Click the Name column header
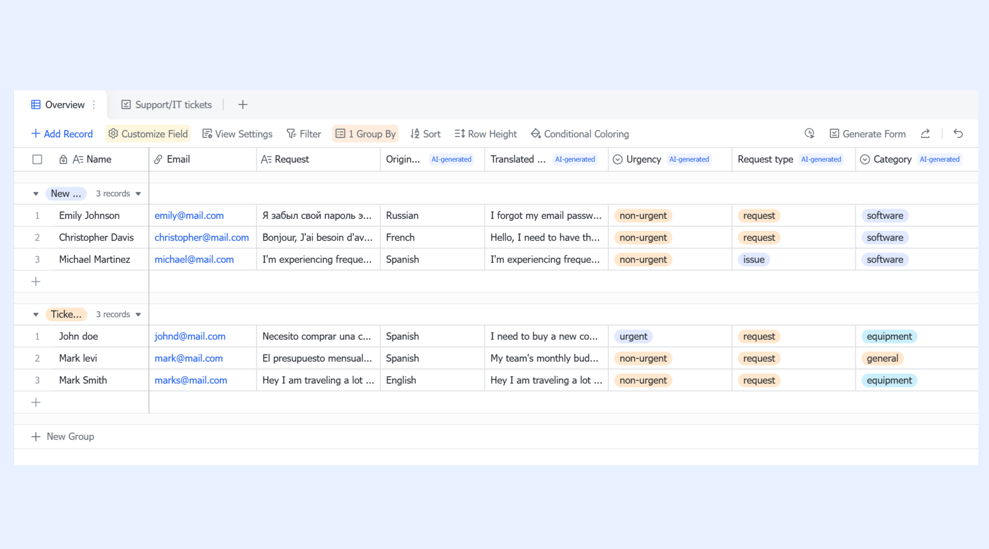 tap(99, 159)
